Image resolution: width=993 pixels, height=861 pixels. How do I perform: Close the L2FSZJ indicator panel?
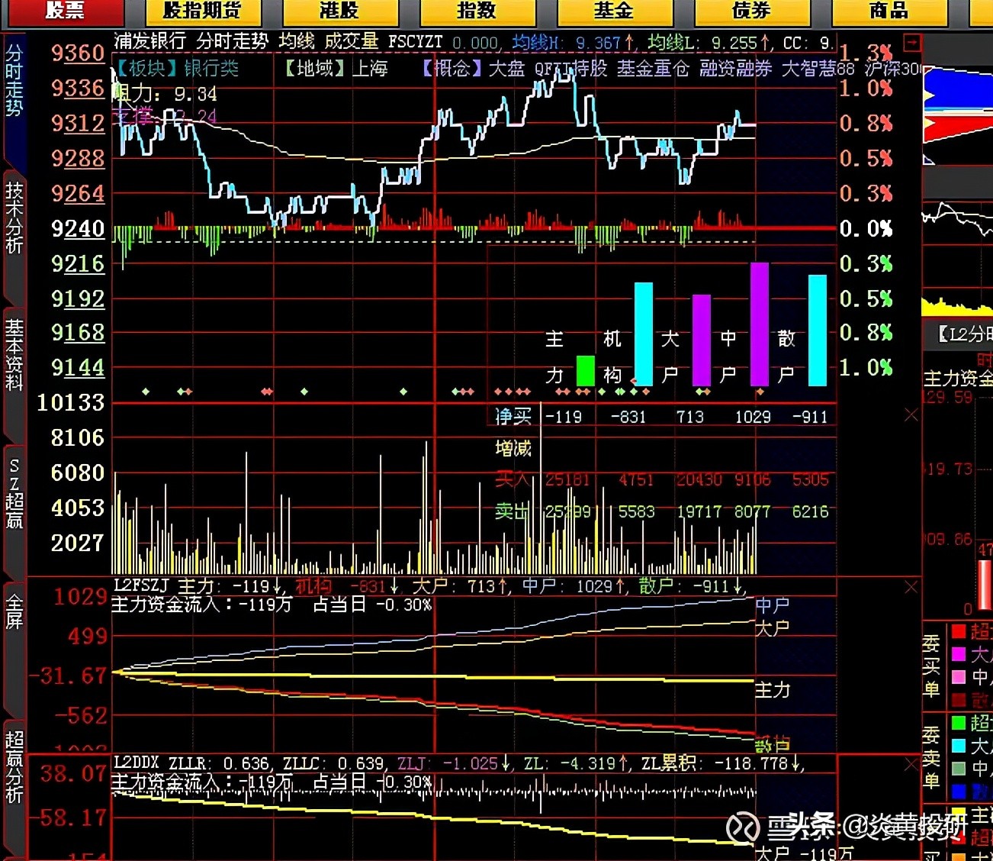911,587
